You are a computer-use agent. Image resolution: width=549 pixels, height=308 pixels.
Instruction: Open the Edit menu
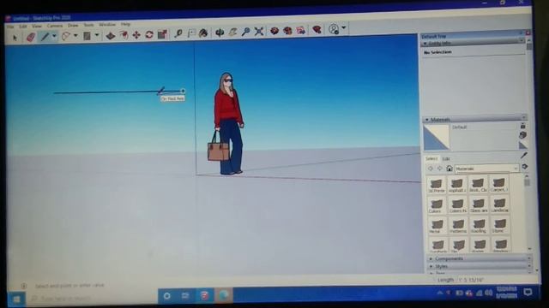[x=23, y=27]
